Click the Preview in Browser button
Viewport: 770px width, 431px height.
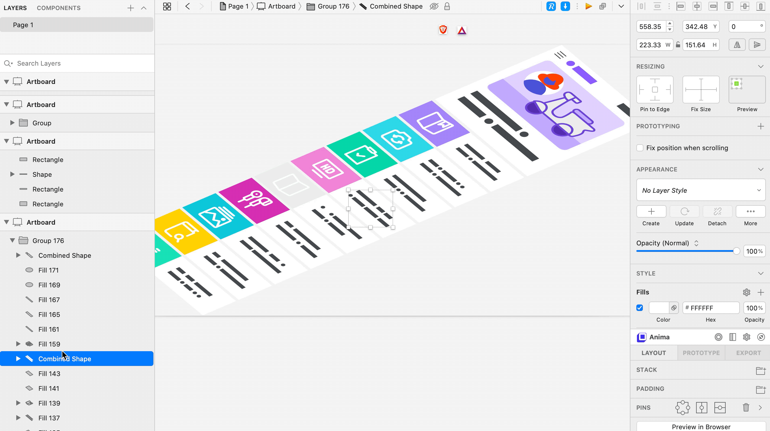[701, 427]
